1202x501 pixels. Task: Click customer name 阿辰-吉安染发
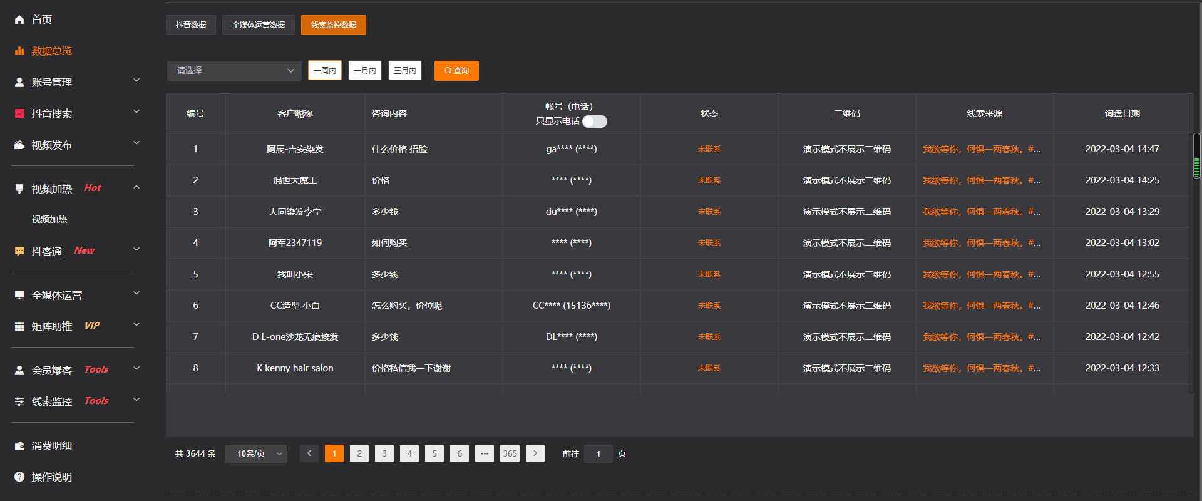tap(295, 149)
